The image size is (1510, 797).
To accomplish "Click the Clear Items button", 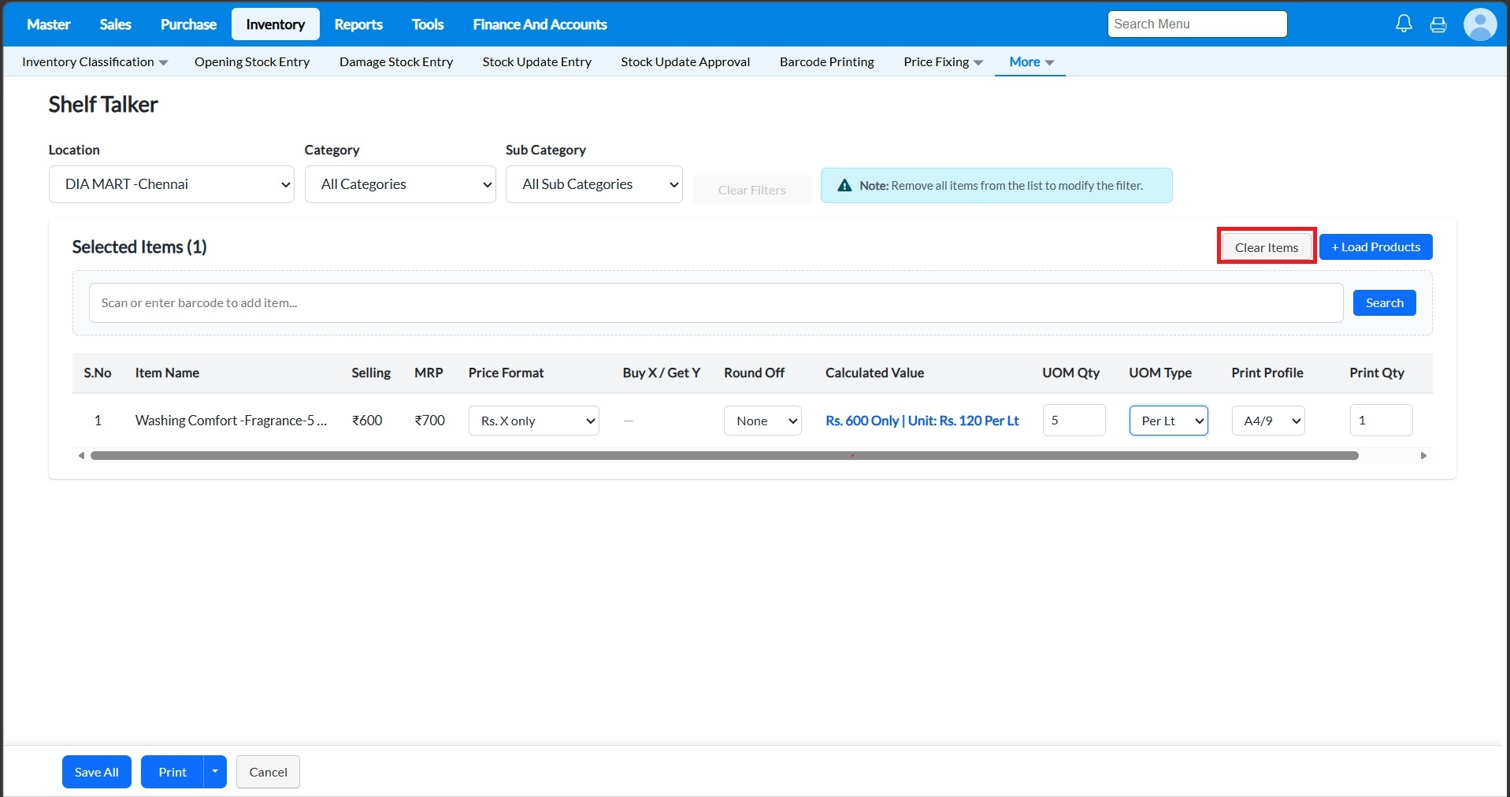I will point(1266,247).
